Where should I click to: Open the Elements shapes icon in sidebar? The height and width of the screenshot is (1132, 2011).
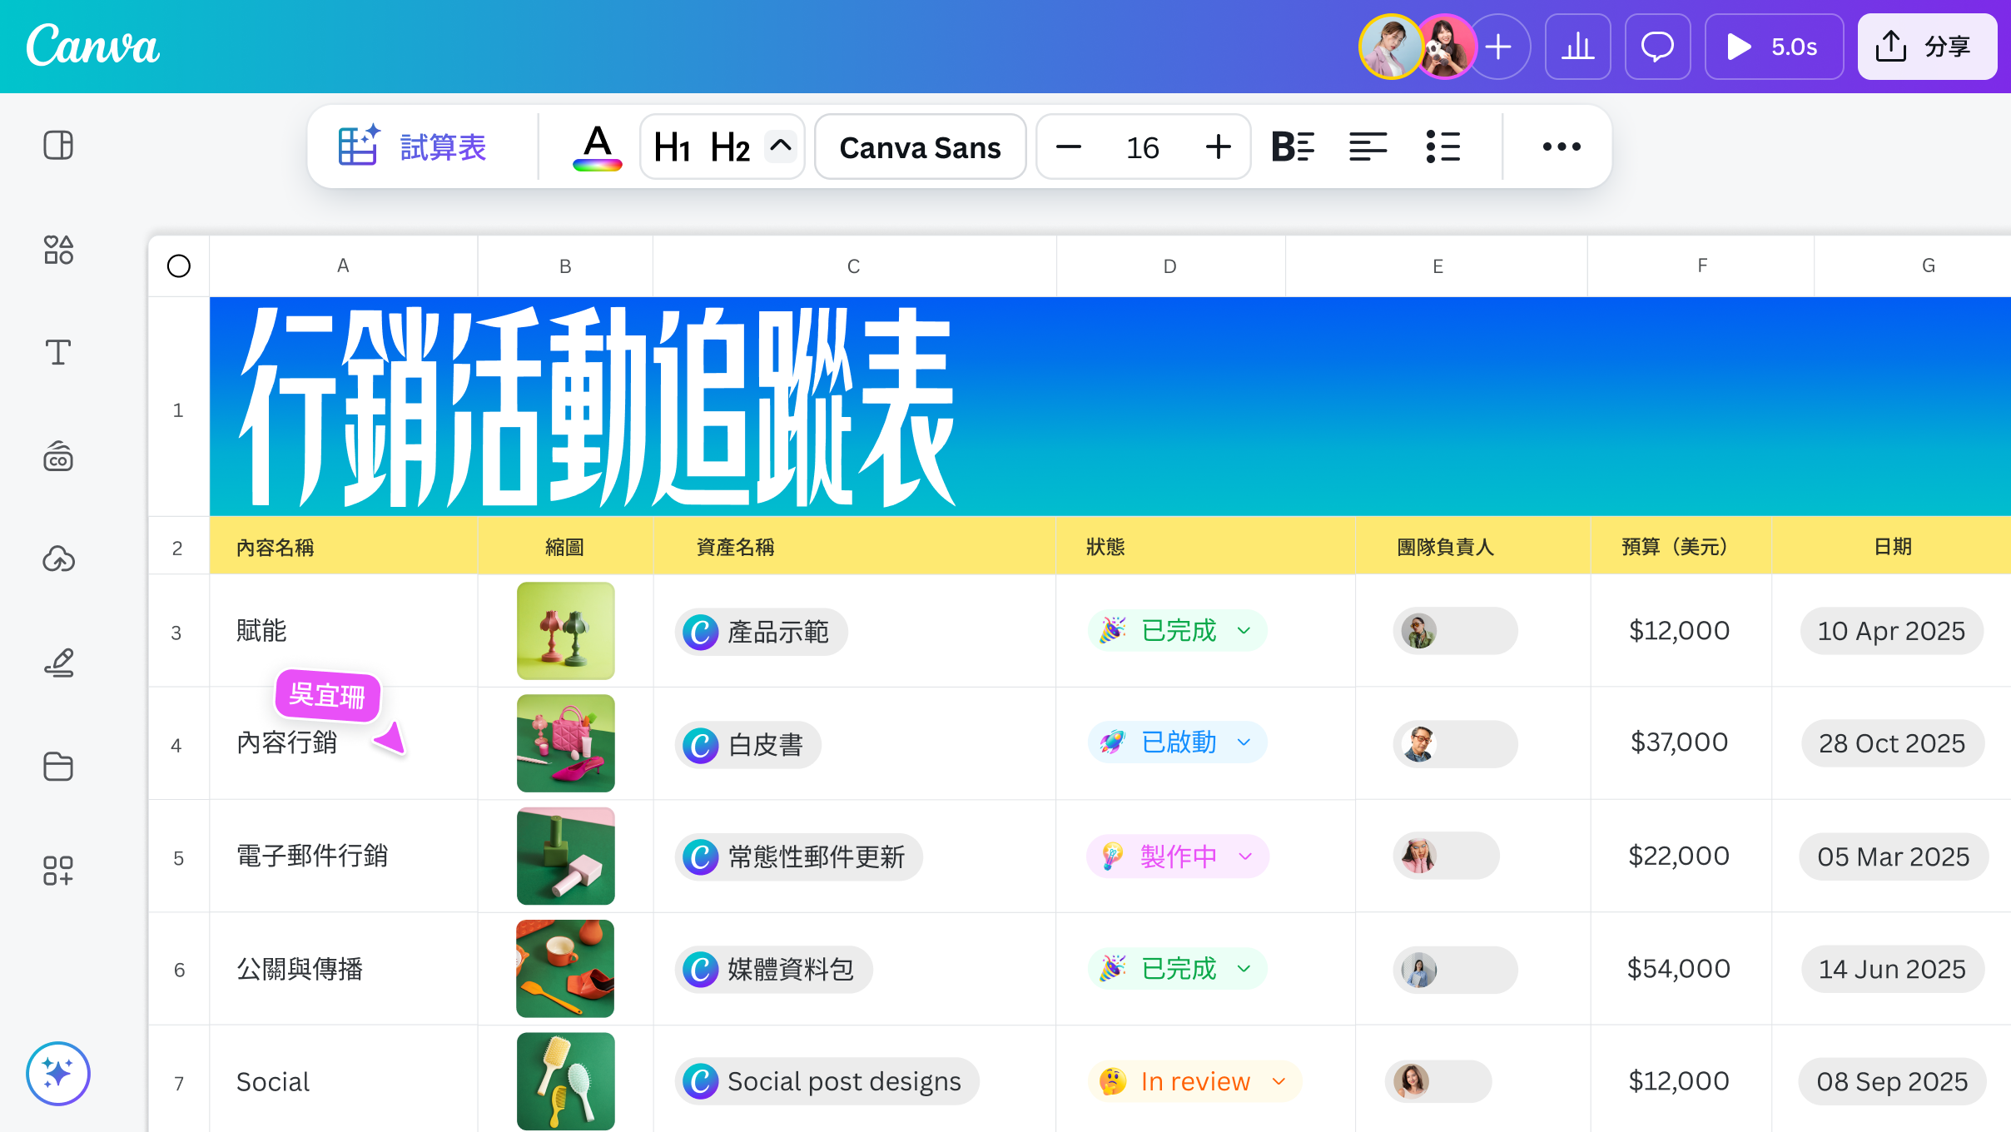click(58, 250)
